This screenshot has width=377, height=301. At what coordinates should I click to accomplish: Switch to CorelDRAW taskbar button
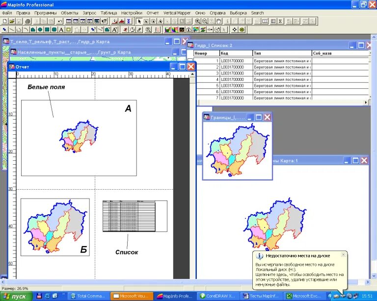(218, 296)
